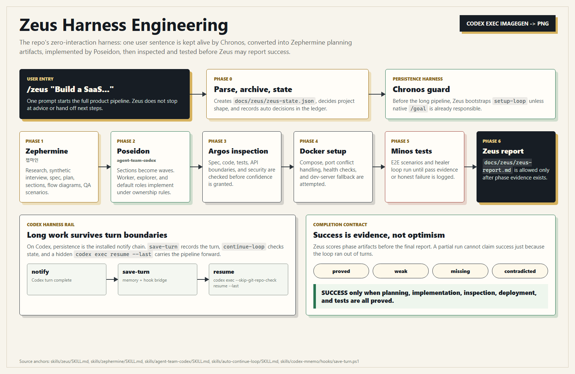Click the Source anchors footer line

189,361
